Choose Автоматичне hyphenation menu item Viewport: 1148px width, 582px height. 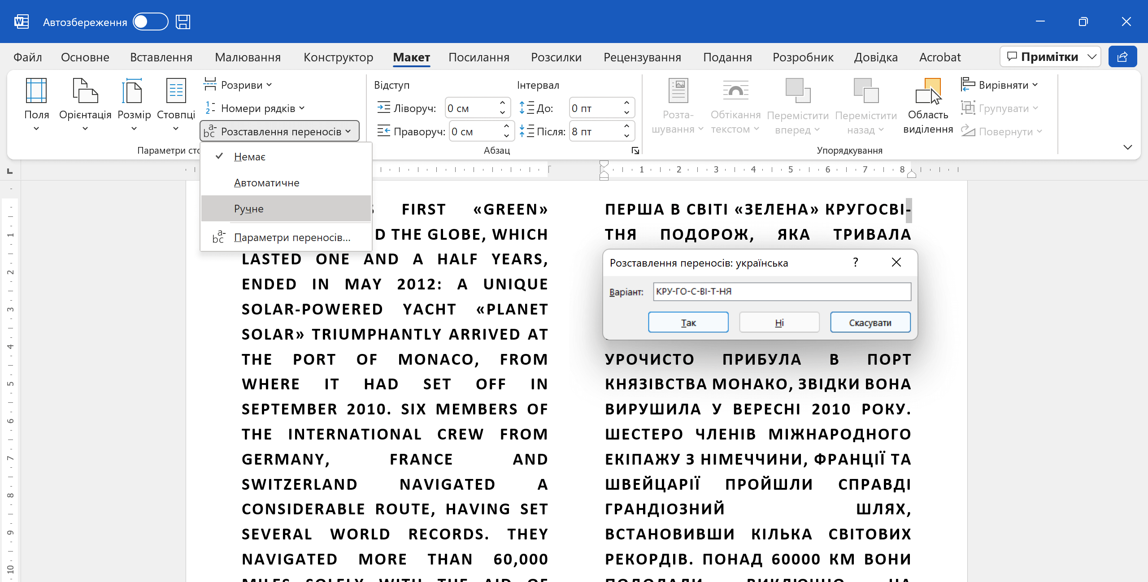click(x=266, y=183)
